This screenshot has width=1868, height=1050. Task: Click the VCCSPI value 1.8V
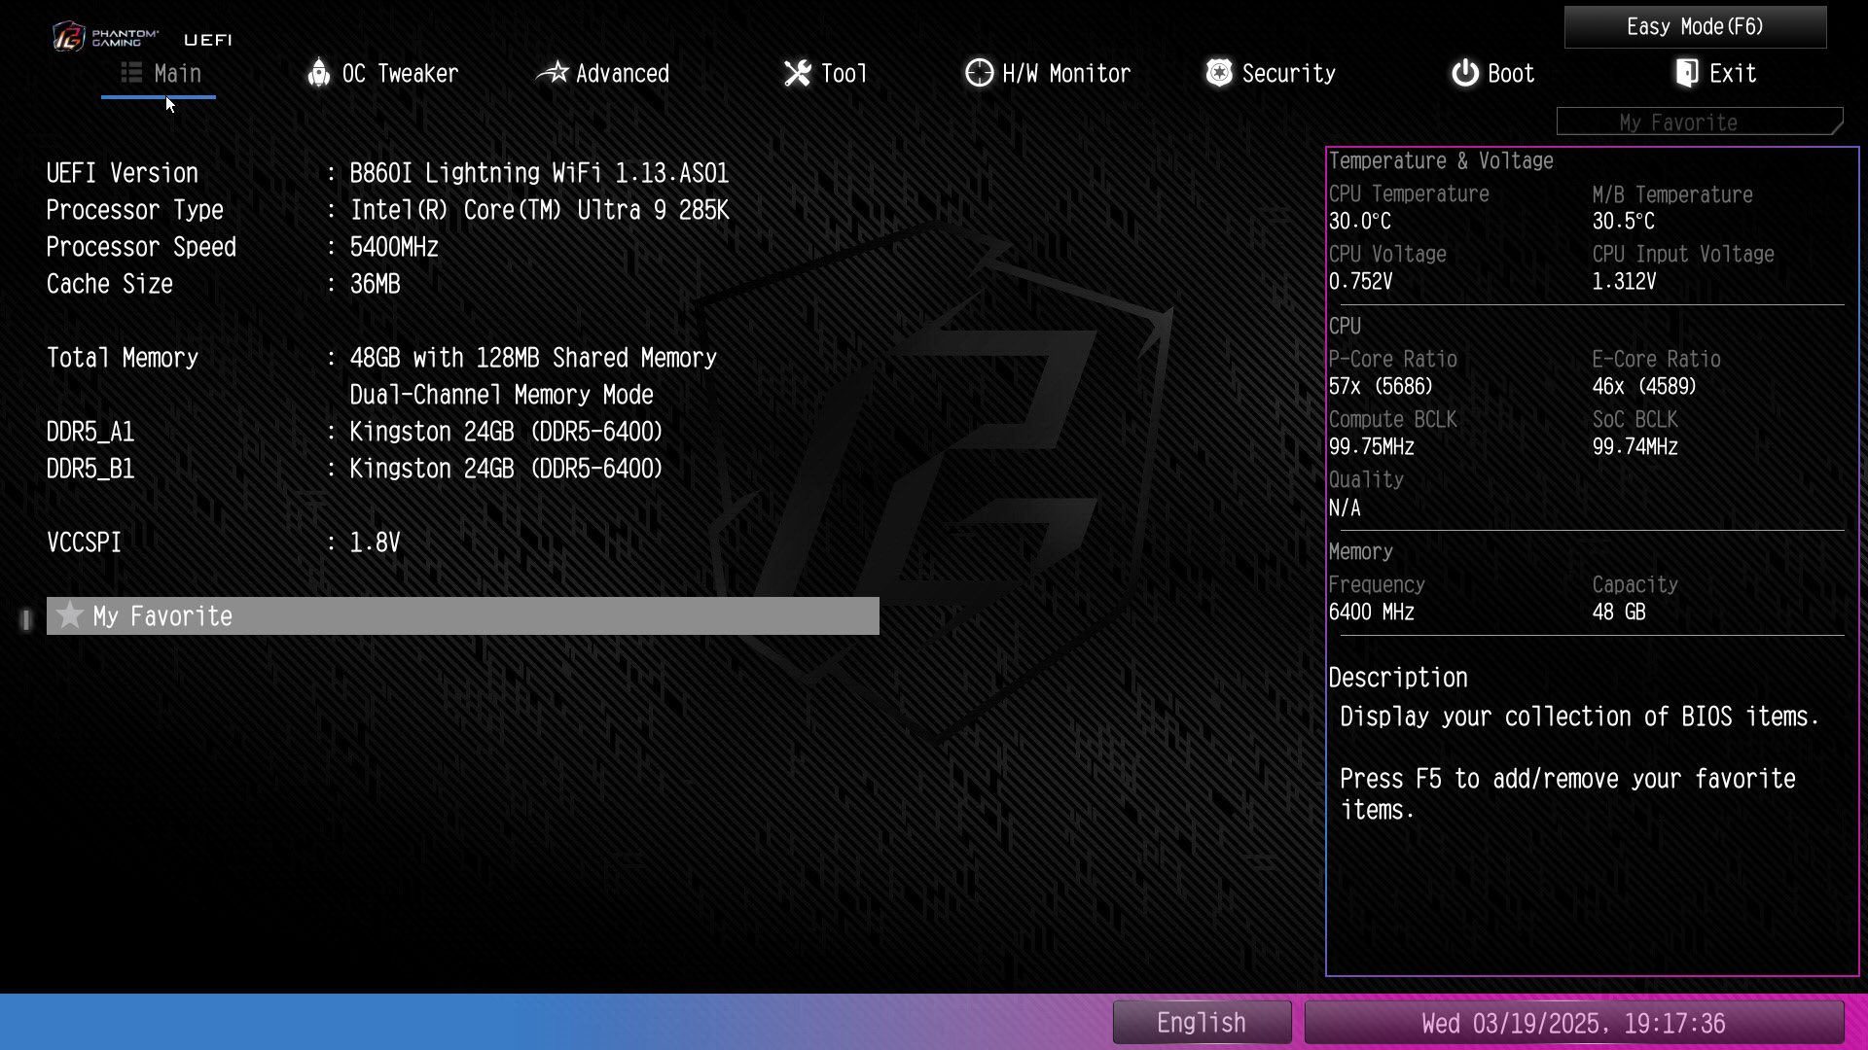pyautogui.click(x=375, y=543)
